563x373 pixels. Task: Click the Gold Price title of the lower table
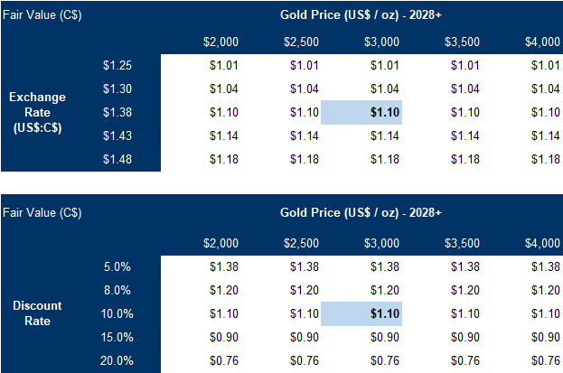pos(361,213)
